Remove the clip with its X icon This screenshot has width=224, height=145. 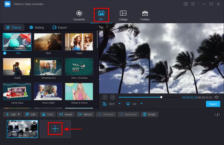(34, 123)
